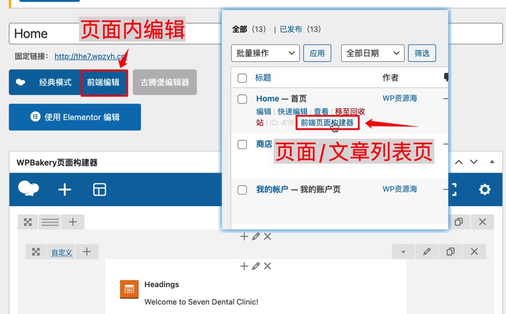Delete the outer row with X icon
This screenshot has height=314, width=506.
pos(483,222)
